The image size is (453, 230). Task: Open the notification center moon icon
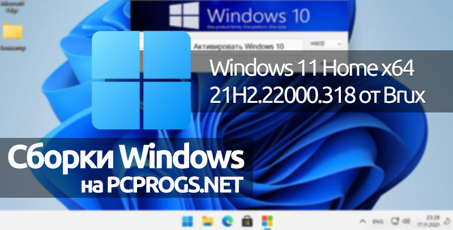[446, 221]
